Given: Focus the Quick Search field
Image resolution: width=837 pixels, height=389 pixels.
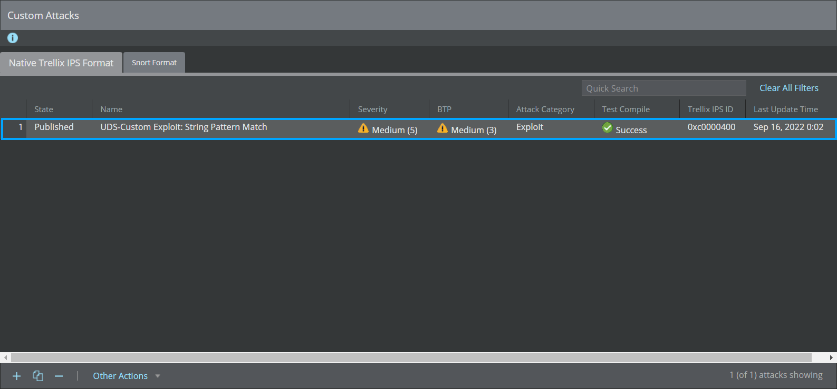Looking at the screenshot, I should [663, 88].
